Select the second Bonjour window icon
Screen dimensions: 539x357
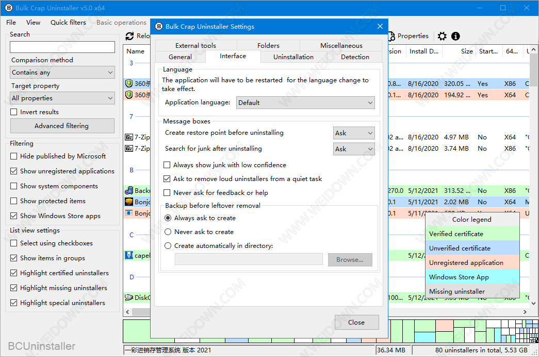coord(129,213)
